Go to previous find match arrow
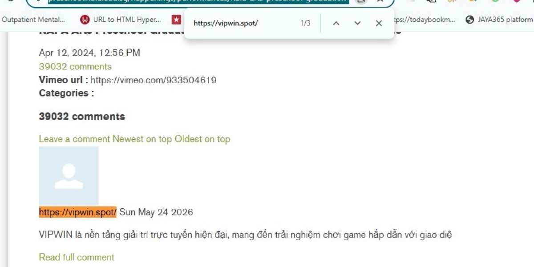 pos(336,23)
